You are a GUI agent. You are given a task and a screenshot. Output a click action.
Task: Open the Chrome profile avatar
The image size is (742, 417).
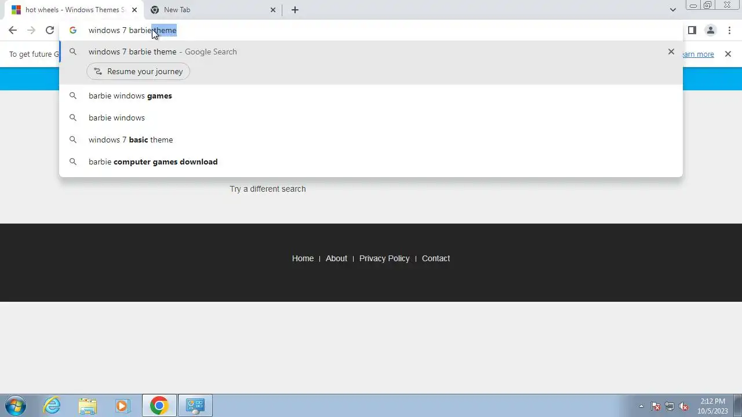[710, 30]
